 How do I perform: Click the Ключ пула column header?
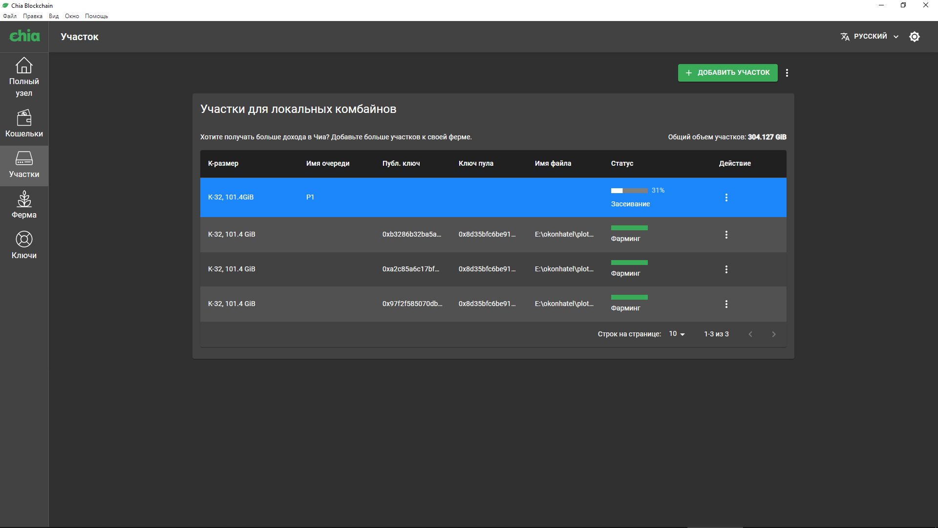[476, 164]
